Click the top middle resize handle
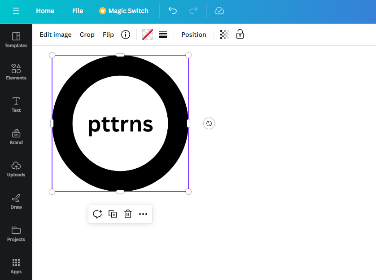The image size is (376, 280). tap(120, 55)
